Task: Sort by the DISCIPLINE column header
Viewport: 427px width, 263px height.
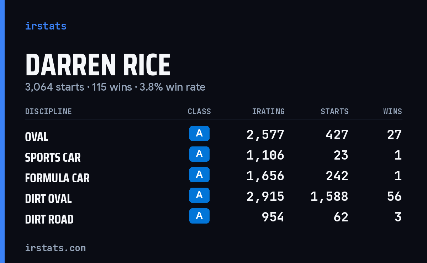Action: (x=48, y=111)
